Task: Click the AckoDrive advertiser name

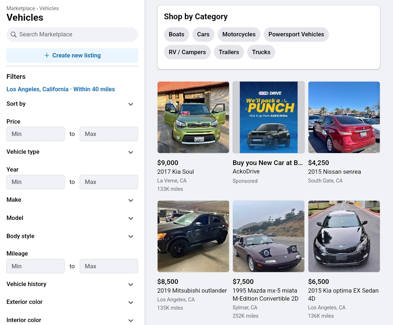Action: (246, 172)
